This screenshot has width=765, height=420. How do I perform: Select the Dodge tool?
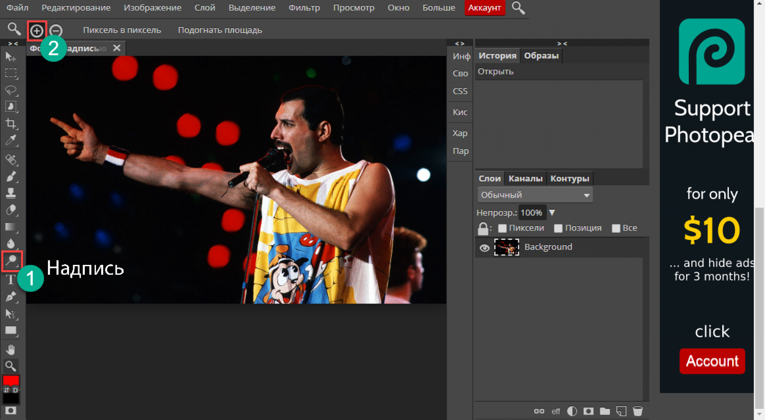[x=12, y=261]
